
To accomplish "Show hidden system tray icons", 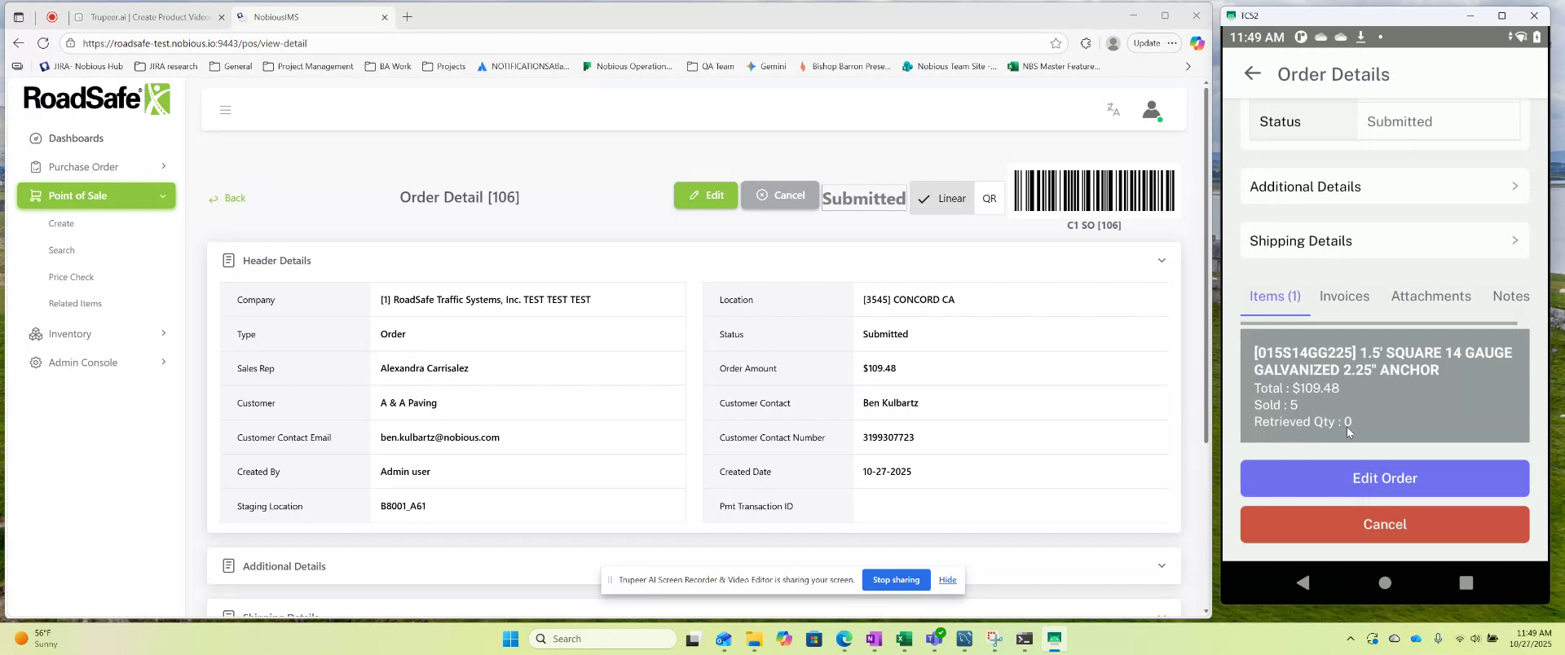I will (x=1350, y=639).
